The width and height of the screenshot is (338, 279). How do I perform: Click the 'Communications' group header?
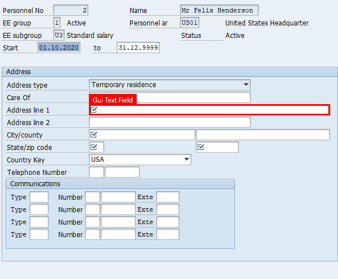[35, 184]
